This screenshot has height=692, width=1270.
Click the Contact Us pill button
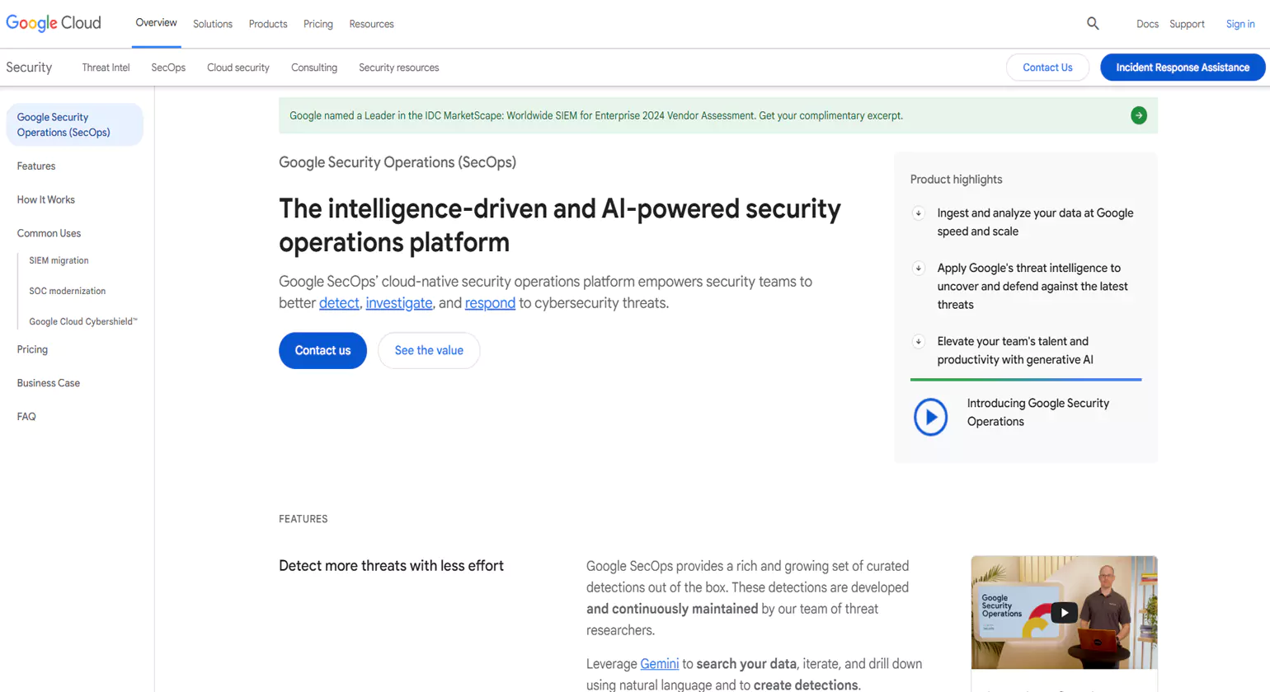coord(1047,67)
